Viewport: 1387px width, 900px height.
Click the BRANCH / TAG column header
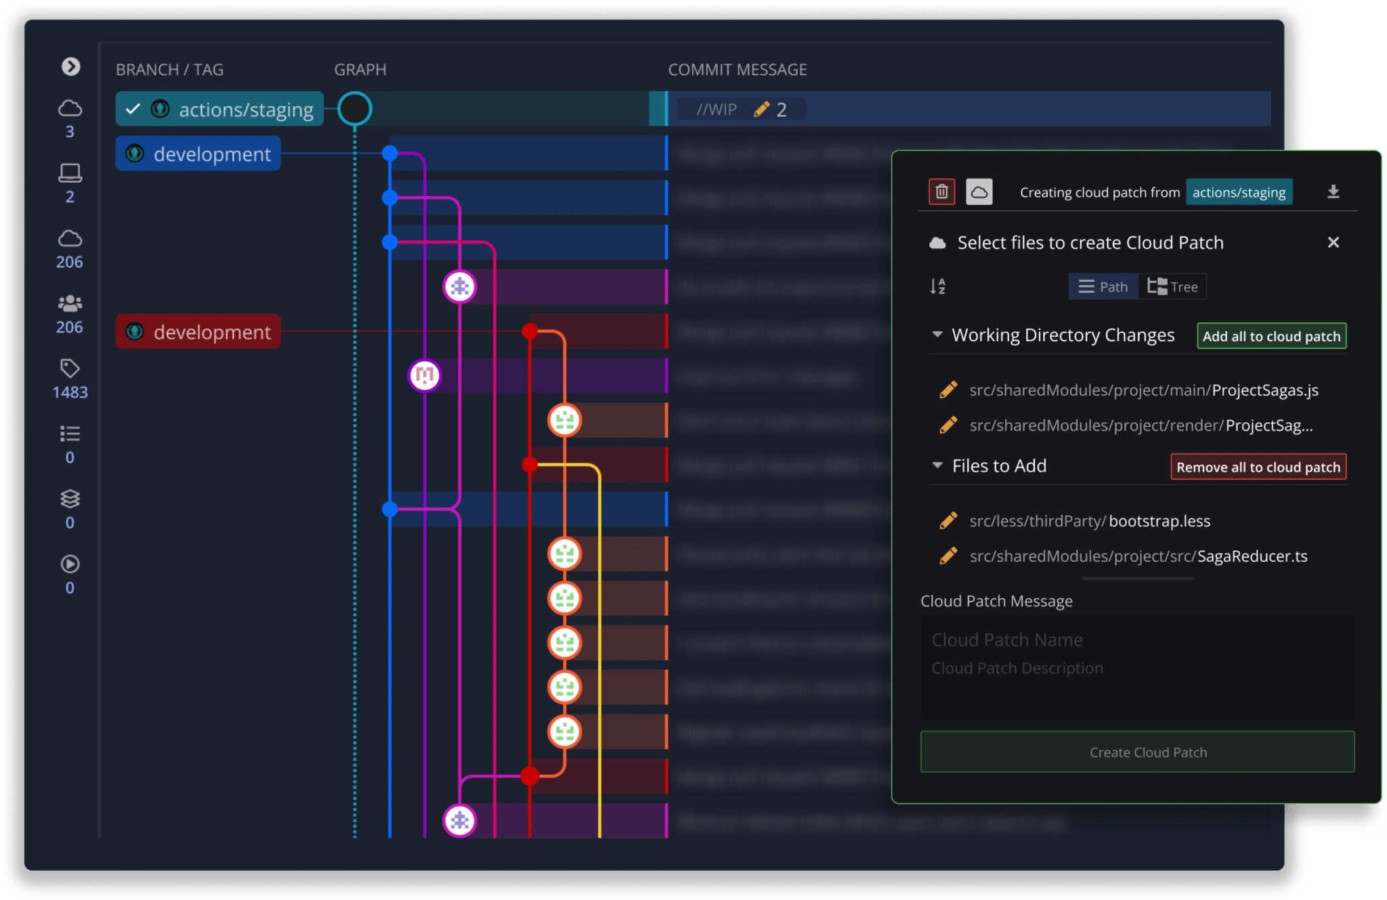pos(169,70)
